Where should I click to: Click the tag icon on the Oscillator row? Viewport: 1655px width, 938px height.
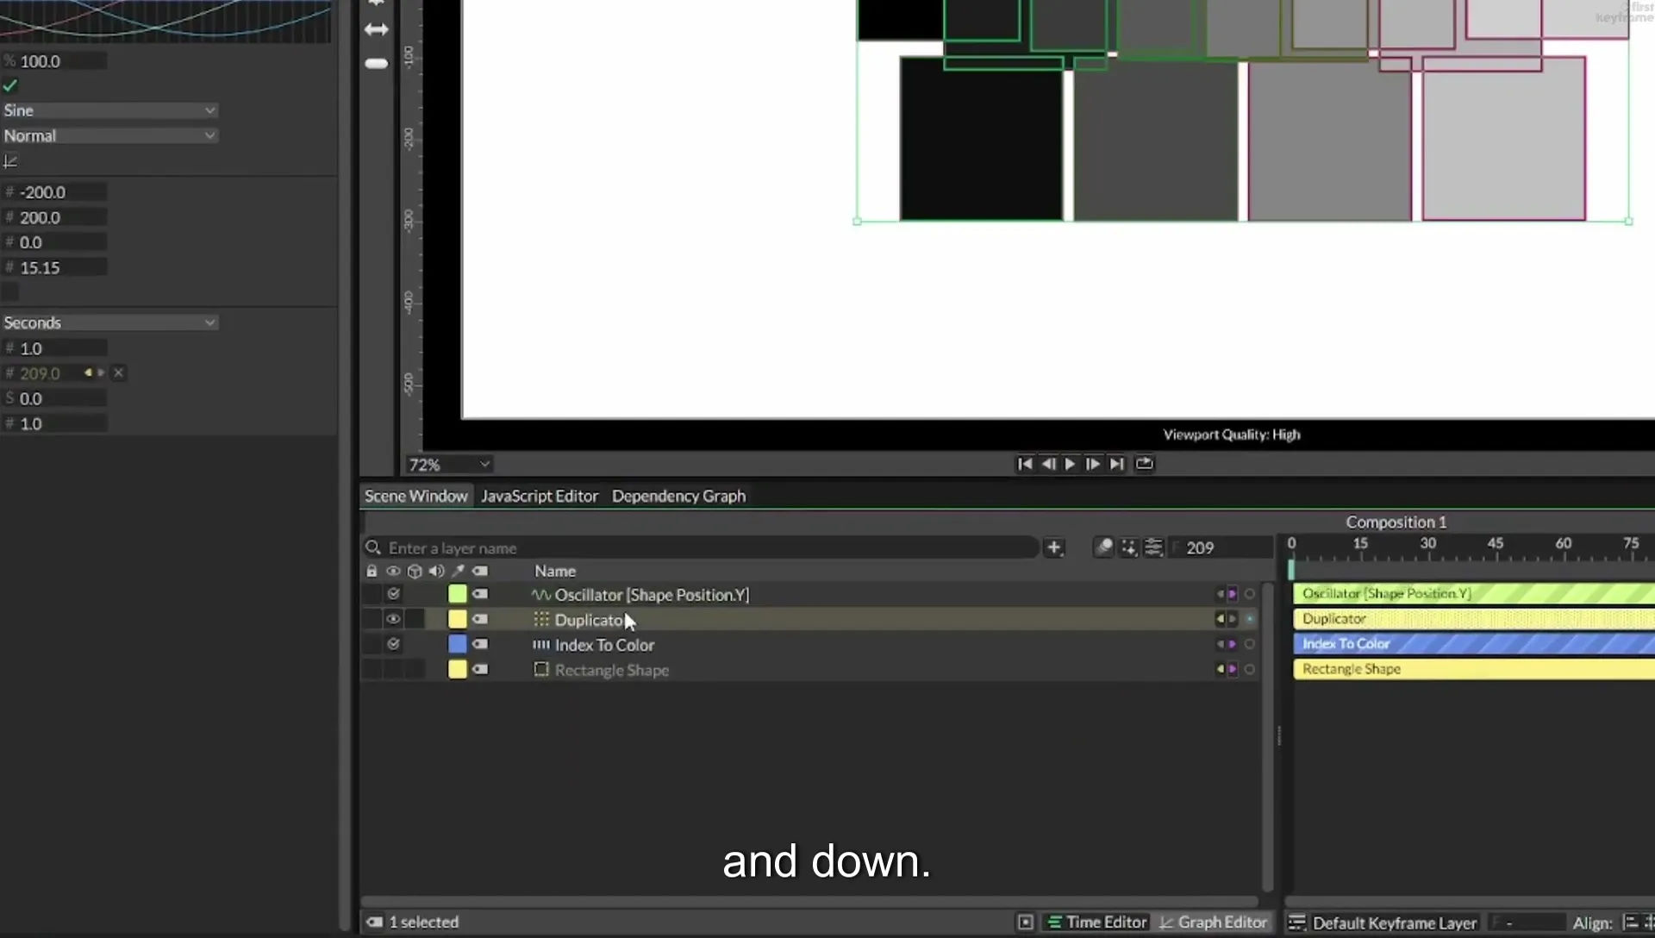[x=480, y=594]
